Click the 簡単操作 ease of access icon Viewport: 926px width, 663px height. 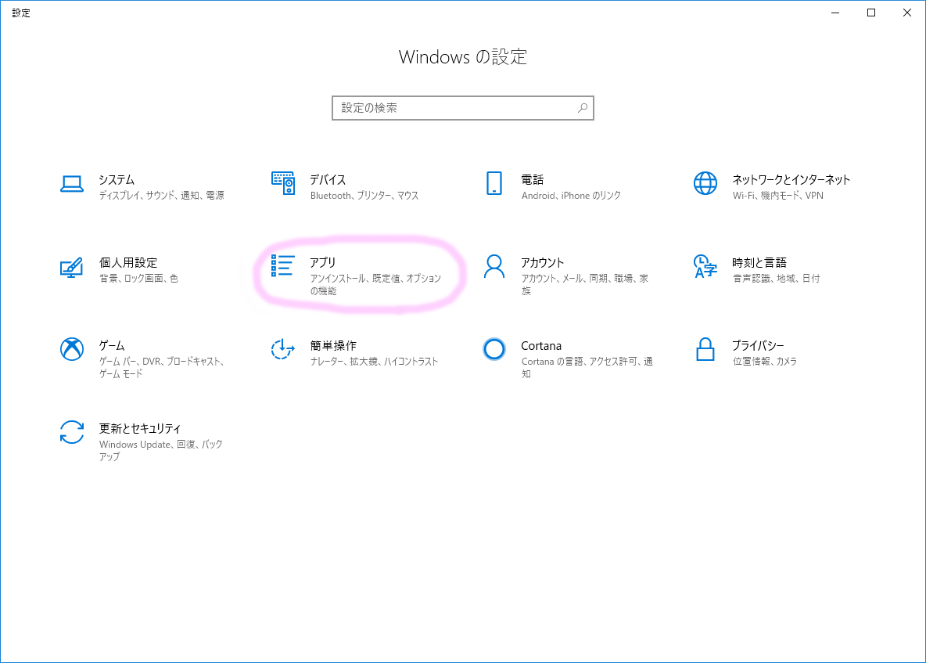tap(283, 349)
